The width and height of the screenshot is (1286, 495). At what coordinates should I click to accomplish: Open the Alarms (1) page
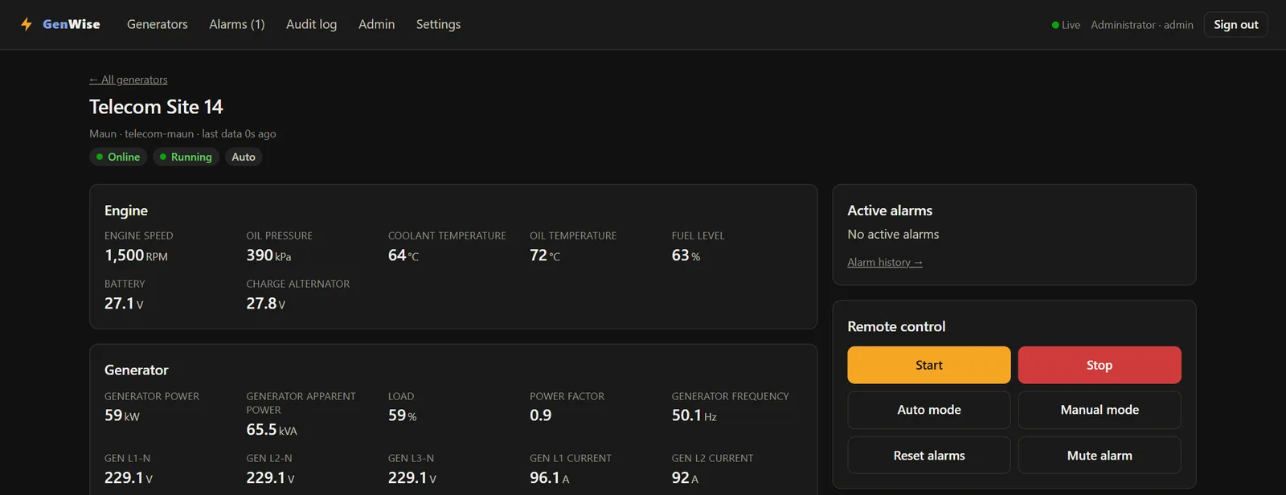237,24
